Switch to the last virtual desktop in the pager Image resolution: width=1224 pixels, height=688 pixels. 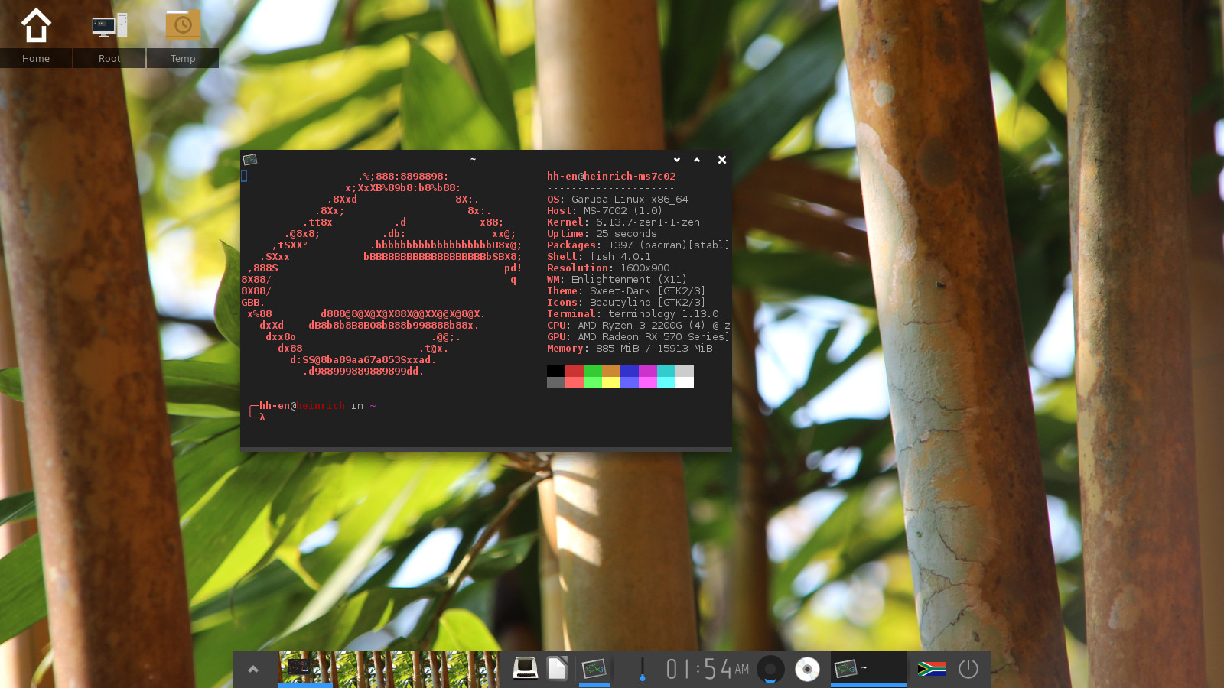coord(472,669)
